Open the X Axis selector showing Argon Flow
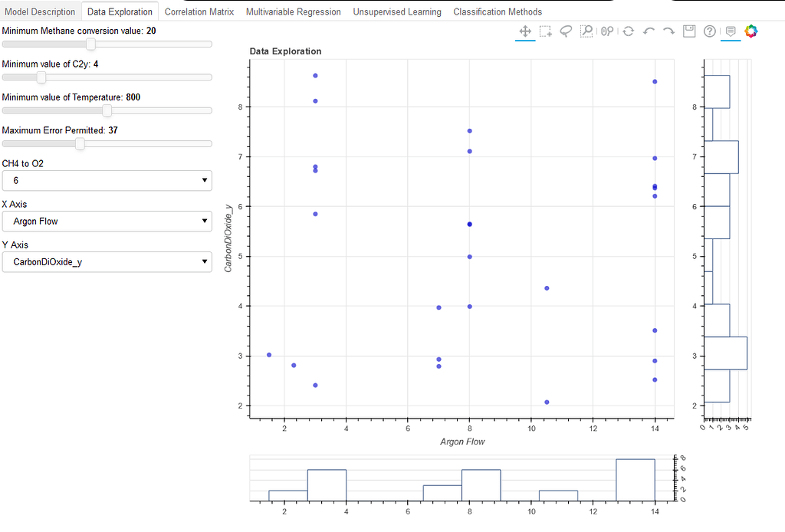The width and height of the screenshot is (785, 532). coord(107,221)
